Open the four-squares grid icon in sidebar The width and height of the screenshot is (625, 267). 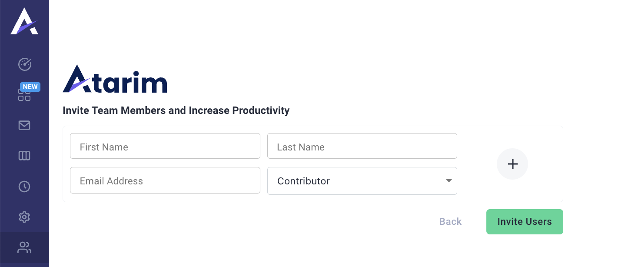tap(24, 95)
